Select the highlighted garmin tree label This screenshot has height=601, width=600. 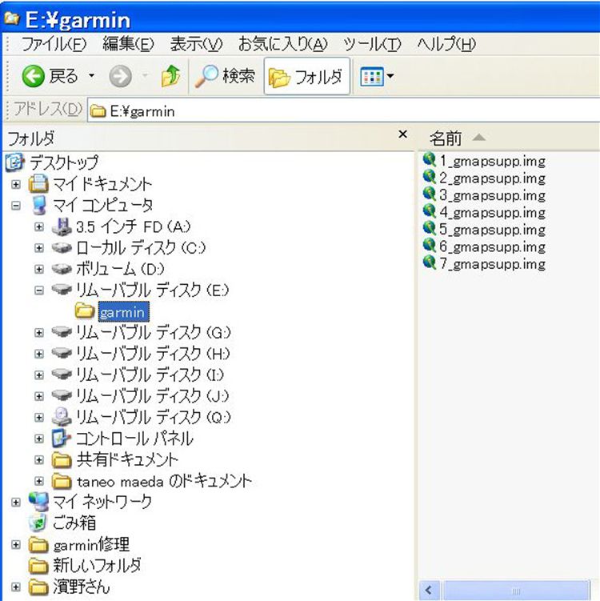[123, 311]
